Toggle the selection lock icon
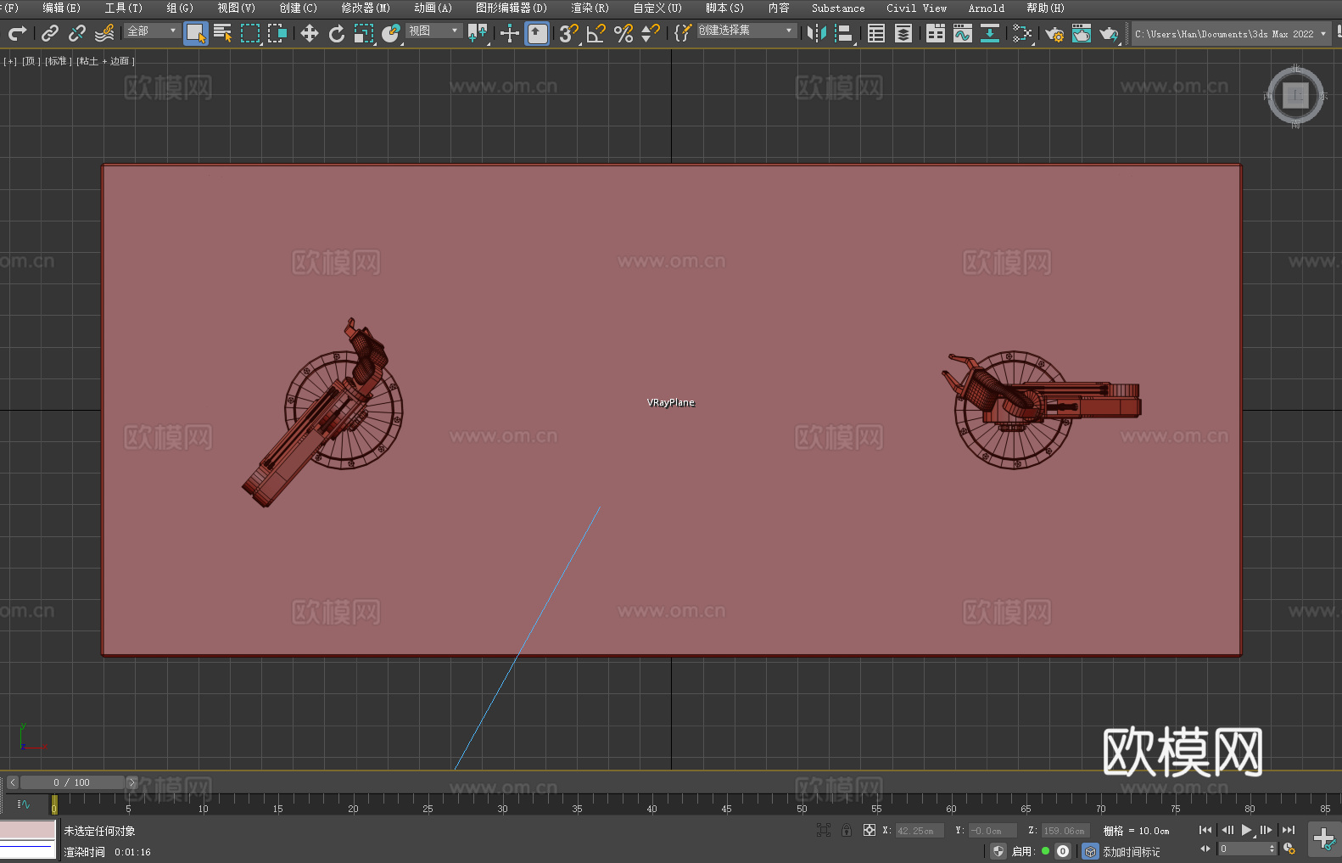 (847, 830)
